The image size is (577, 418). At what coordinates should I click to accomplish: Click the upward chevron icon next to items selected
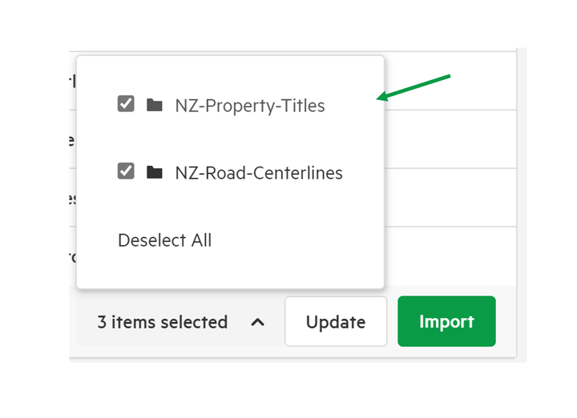click(x=257, y=323)
